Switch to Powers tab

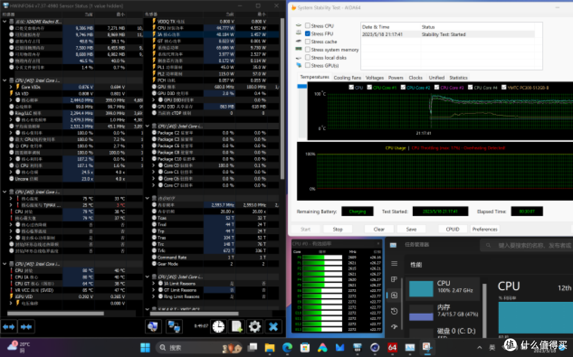395,78
